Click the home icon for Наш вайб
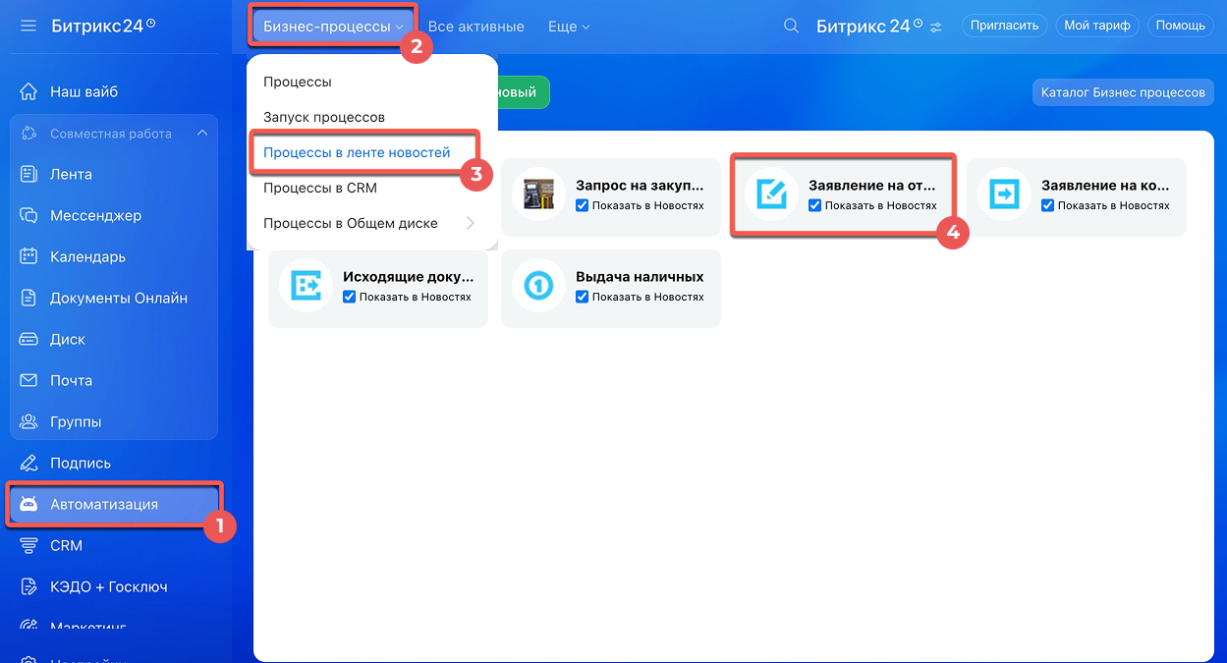This screenshot has width=1227, height=663. (28, 91)
